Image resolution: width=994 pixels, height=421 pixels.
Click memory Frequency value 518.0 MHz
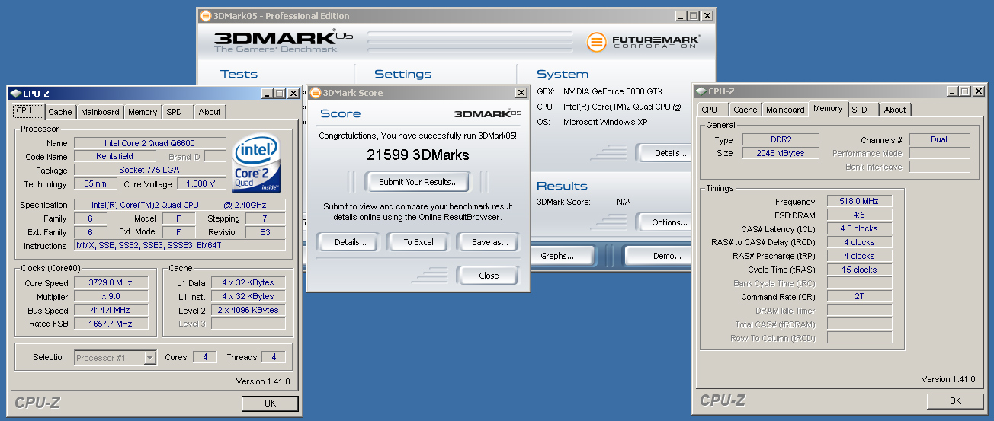coord(859,202)
